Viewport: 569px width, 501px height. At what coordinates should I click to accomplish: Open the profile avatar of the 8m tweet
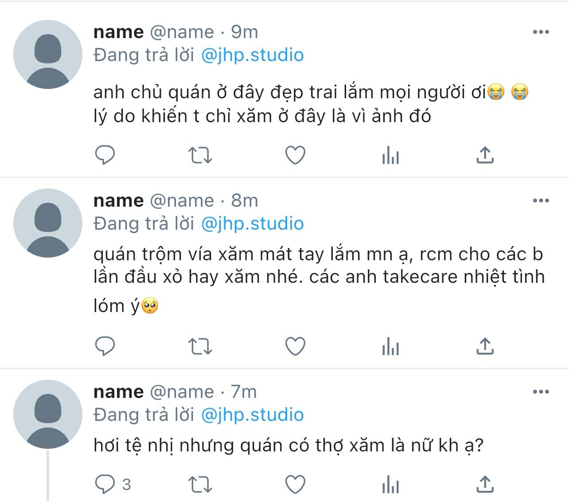coord(48,223)
